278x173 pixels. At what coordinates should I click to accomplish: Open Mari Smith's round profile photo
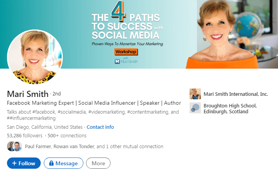[x=35, y=57]
